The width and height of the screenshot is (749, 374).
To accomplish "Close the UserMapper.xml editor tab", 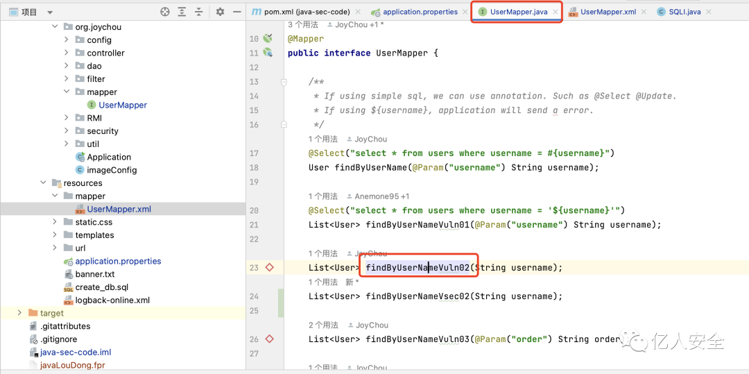I will pos(644,12).
